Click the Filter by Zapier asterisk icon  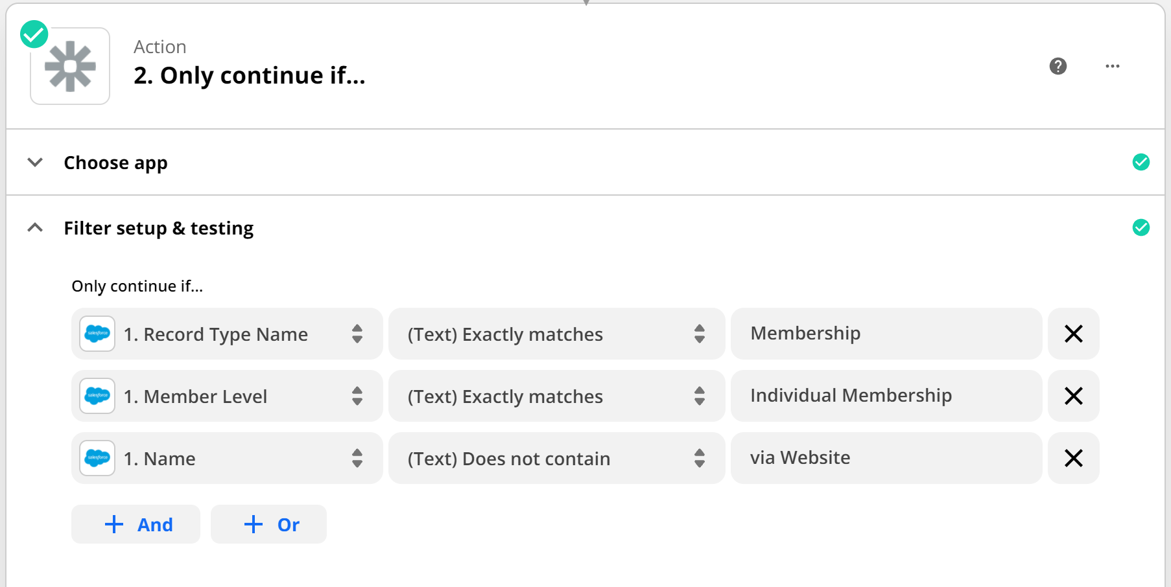tap(70, 66)
